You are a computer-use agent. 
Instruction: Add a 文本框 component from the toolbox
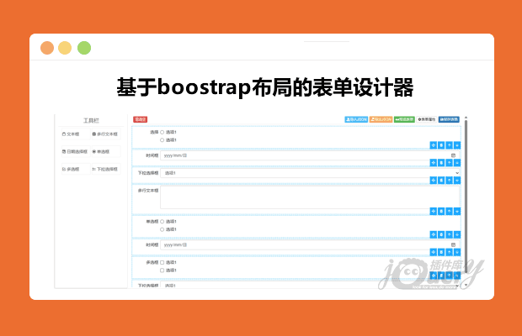pyautogui.click(x=76, y=134)
